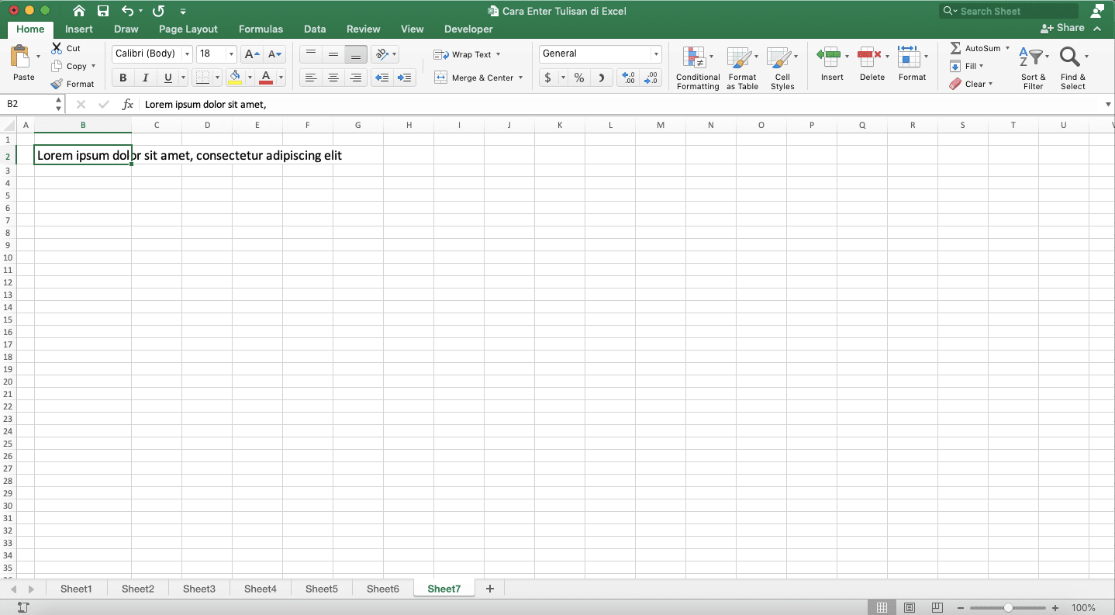Decrease indent in the cell
1115x615 pixels.
pyautogui.click(x=381, y=78)
